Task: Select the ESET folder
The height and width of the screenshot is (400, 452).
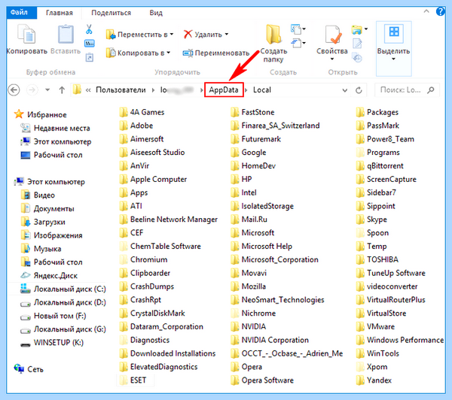Action: tap(133, 380)
